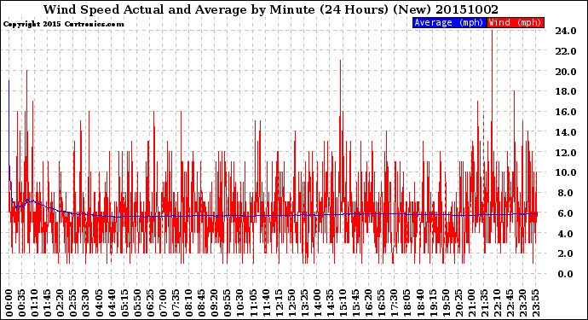The width and height of the screenshot is (588, 320).
Task: Click the 19:15 time axis label
Action: point(433,303)
